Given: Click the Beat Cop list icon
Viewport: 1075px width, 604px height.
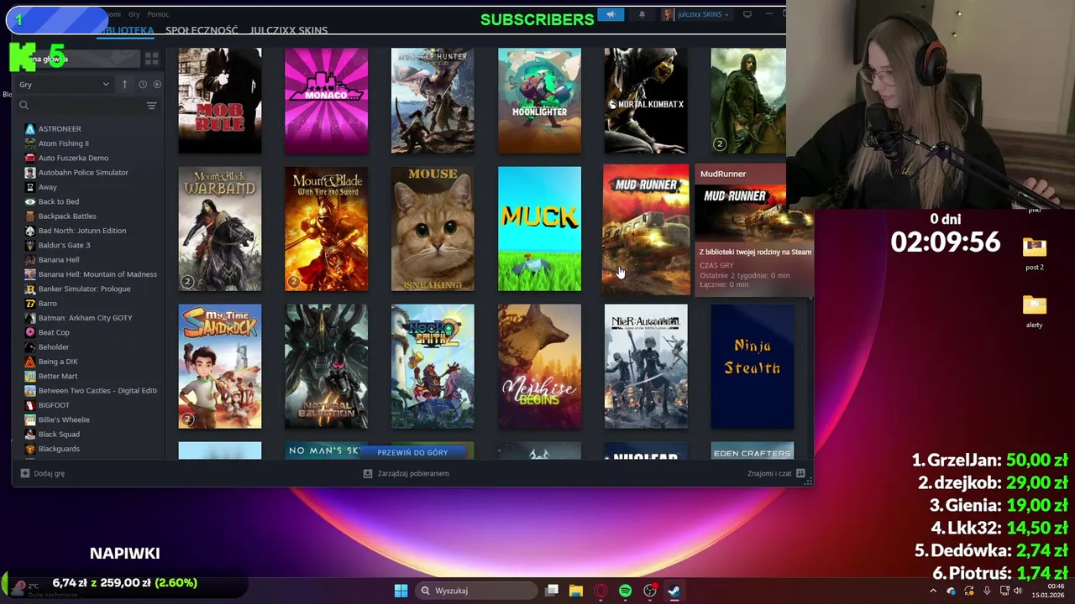Looking at the screenshot, I should (30, 332).
